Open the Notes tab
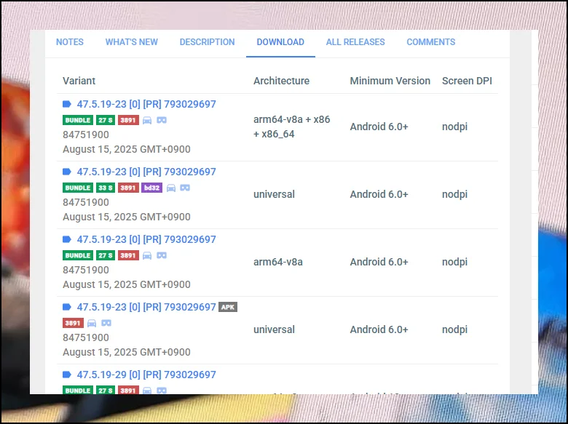This screenshot has width=568, height=424. point(70,42)
